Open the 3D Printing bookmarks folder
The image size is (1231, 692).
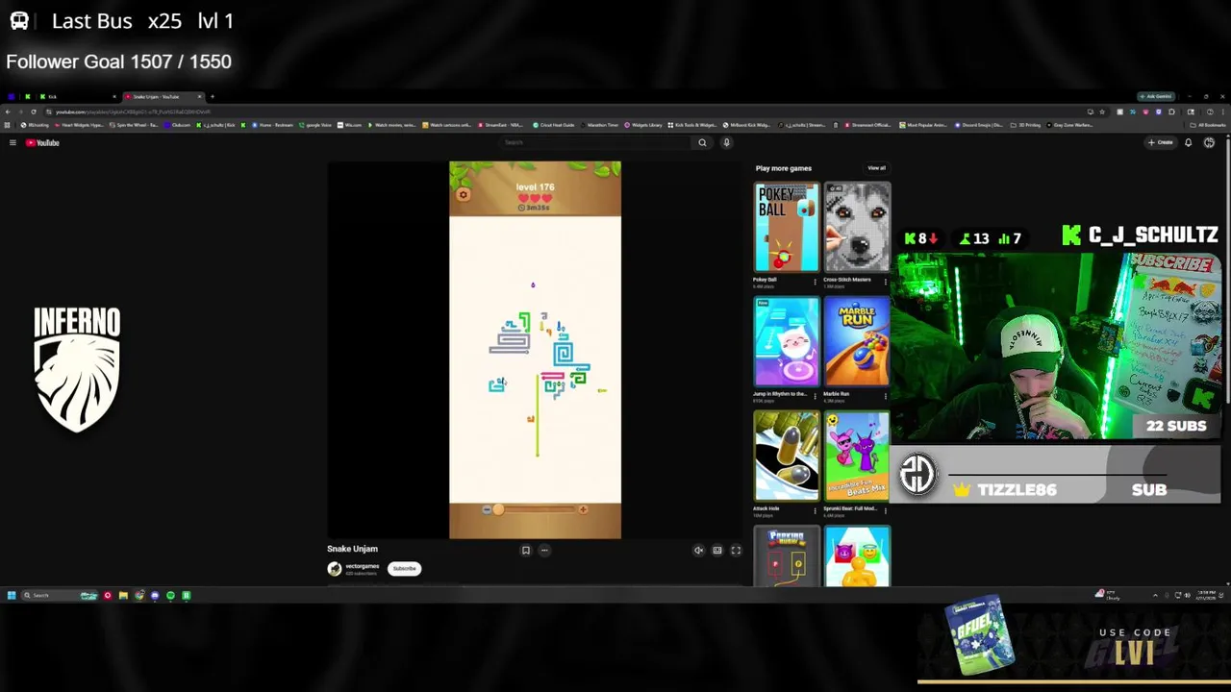click(1025, 125)
